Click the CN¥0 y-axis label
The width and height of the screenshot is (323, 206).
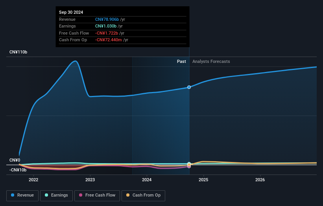coord(15,160)
